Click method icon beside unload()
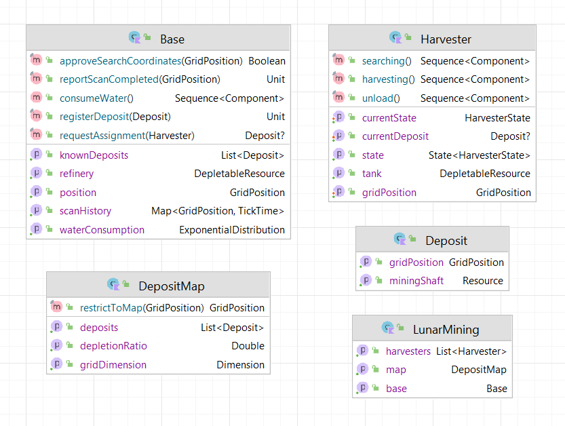 338,97
